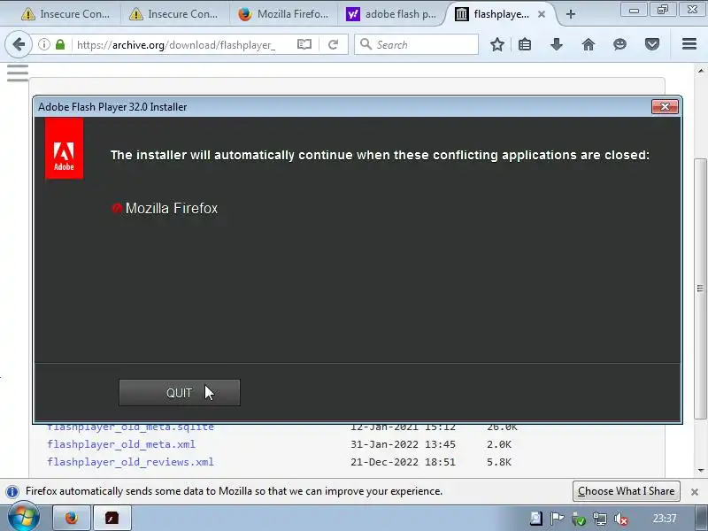Open flashplayer_old_meta.xml file link
This screenshot has height=531, width=708.
click(121, 444)
